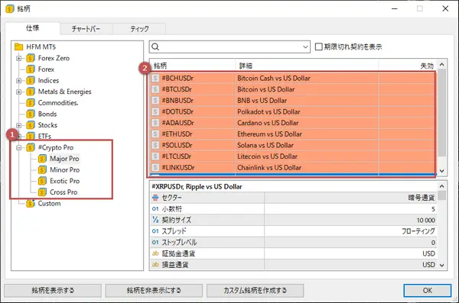This screenshot has width=459, height=303.
Task: Click the symbol icon beside #LINKUSDr
Action: (155, 167)
